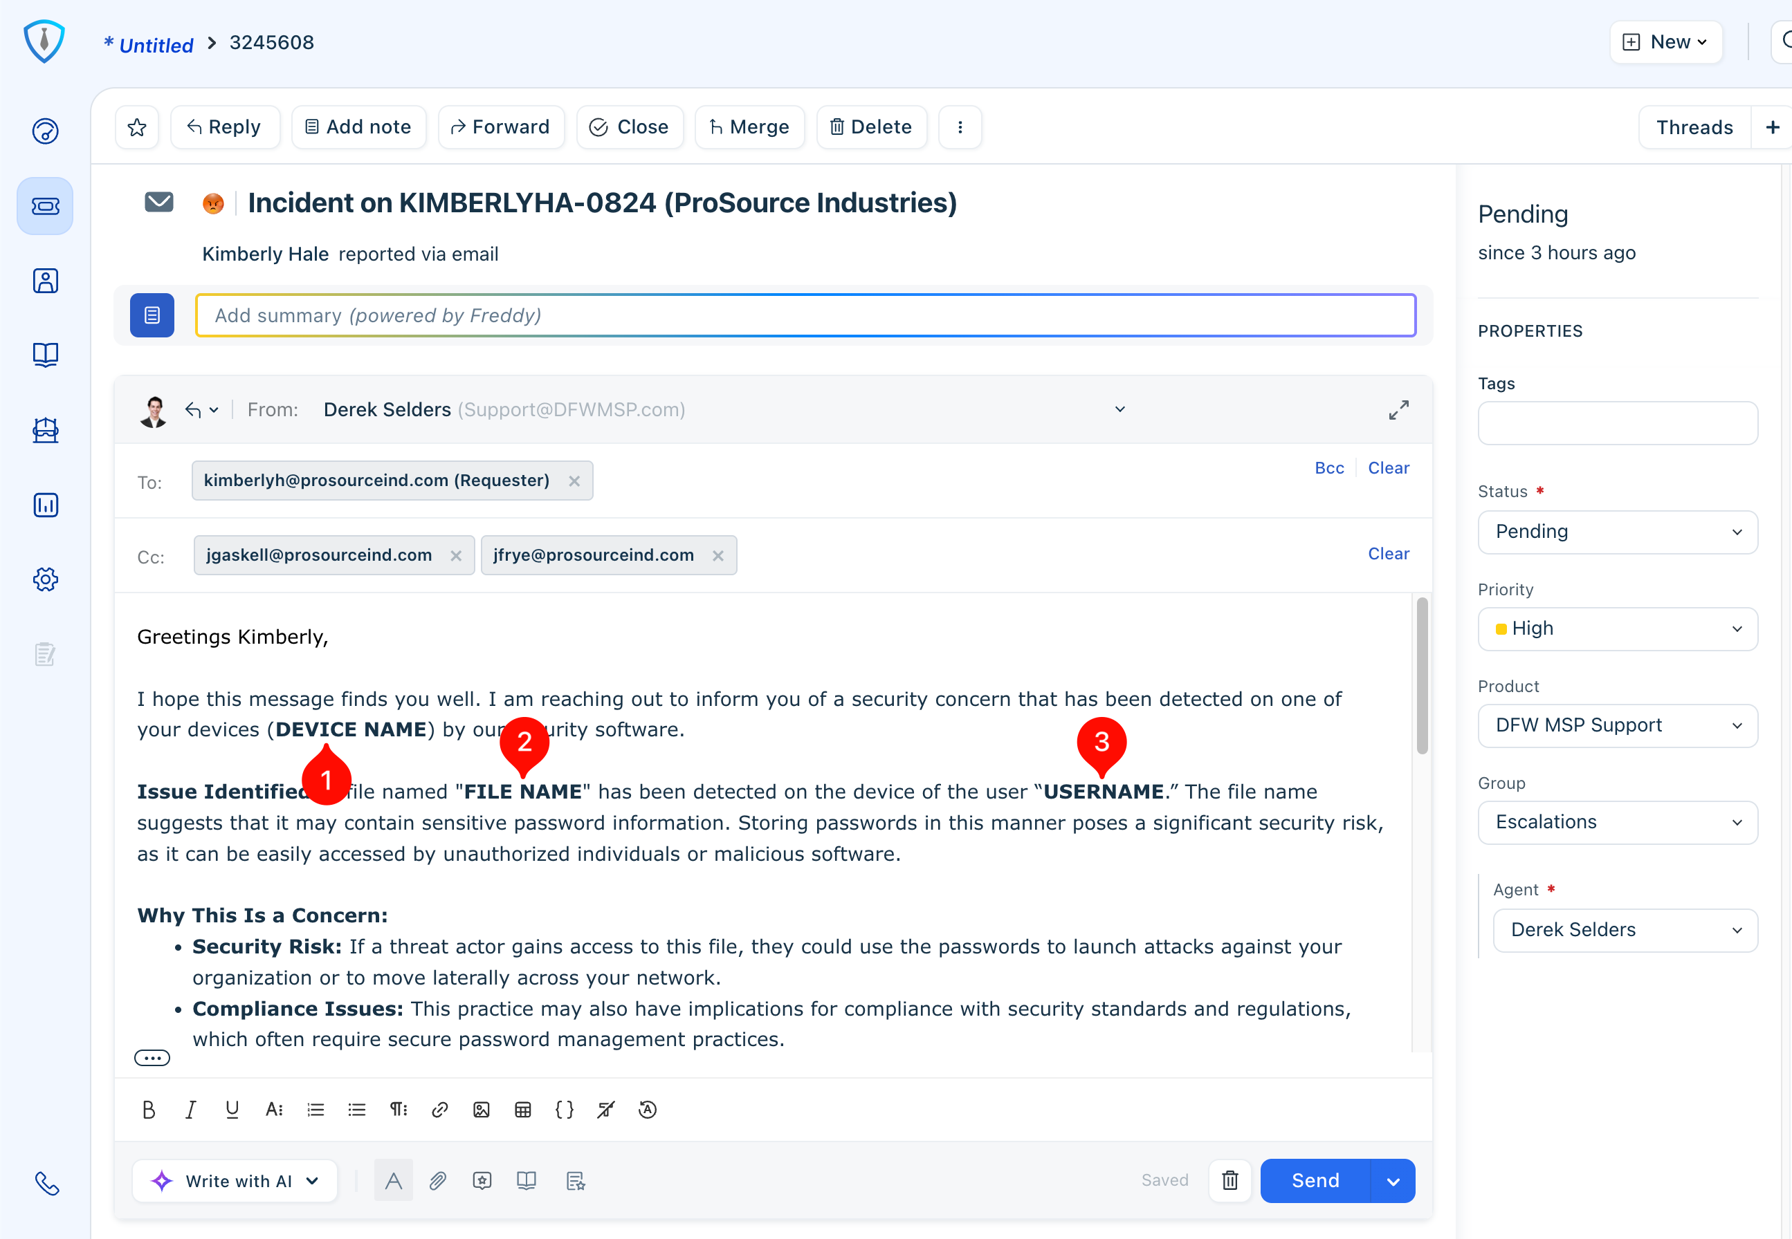Open the phone icon in the sidebar
Image resolution: width=1792 pixels, height=1239 pixels.
46,1183
